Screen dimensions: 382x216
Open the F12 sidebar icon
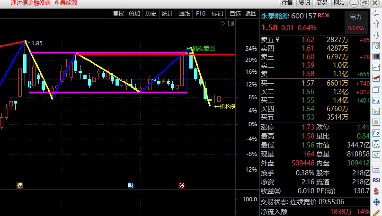[x=376, y=133]
